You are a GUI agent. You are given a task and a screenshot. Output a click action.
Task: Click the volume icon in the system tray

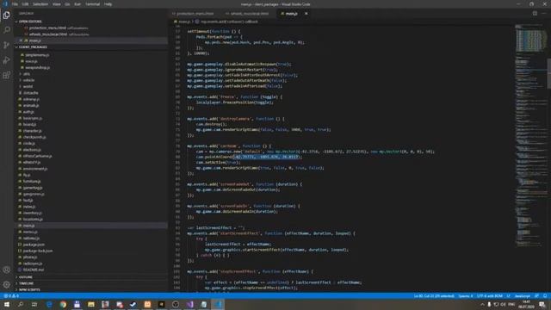(503, 304)
